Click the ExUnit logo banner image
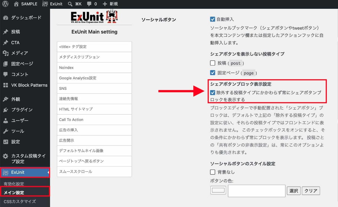 click(94, 17)
